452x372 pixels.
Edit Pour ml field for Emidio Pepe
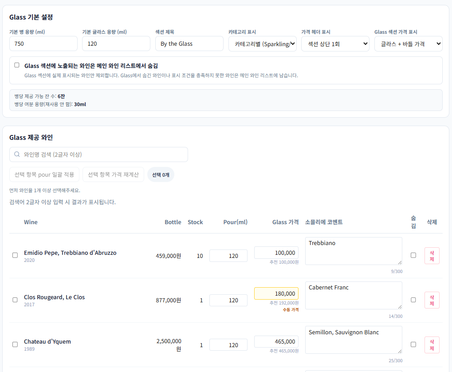pyautogui.click(x=228, y=256)
